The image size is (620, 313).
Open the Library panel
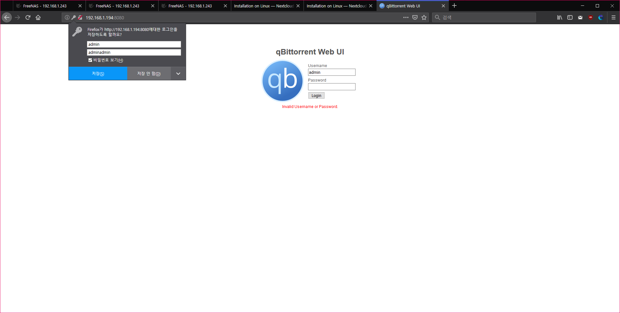pos(560,17)
